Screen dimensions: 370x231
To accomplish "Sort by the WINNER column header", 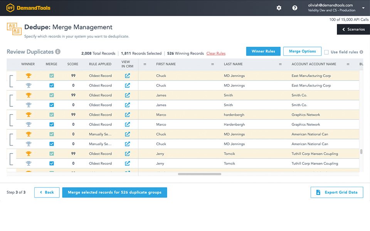I will [28, 64].
